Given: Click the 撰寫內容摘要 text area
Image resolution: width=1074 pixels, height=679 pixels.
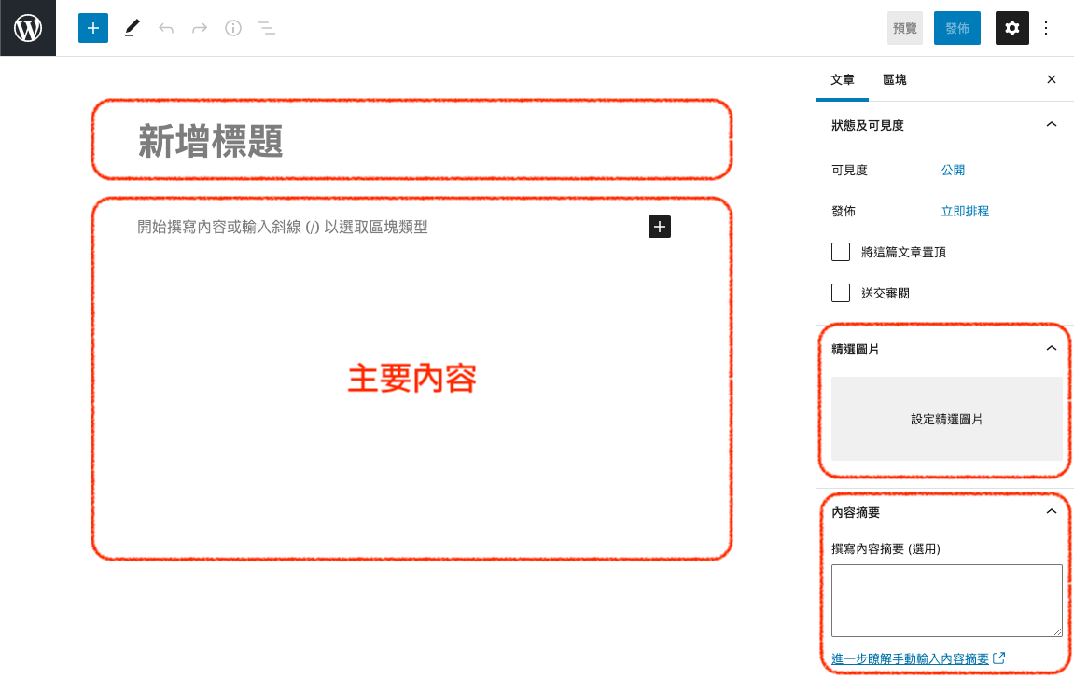Looking at the screenshot, I should coord(946,601).
